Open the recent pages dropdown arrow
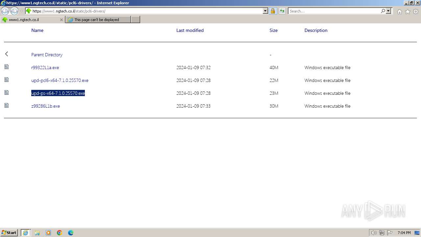The image size is (421, 237). [x=21, y=11]
